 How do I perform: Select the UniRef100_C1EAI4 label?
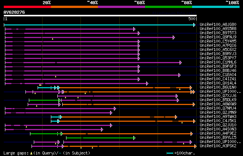point(218,75)
